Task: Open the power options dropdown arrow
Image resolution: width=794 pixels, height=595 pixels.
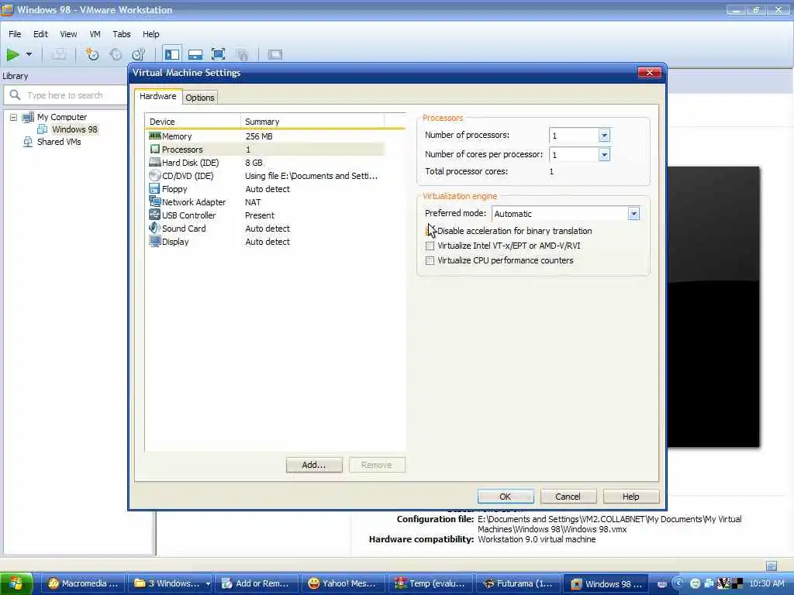Action: pyautogui.click(x=29, y=54)
